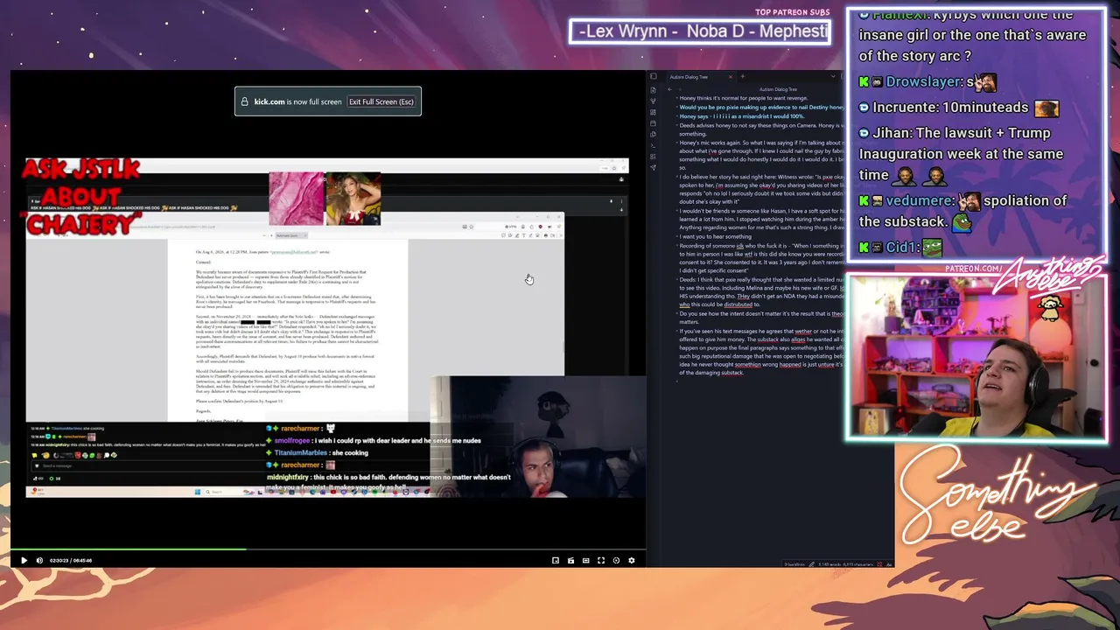This screenshot has height=630, width=1120.
Task: Toggle fullscreen in the Kick player
Action: point(601,560)
